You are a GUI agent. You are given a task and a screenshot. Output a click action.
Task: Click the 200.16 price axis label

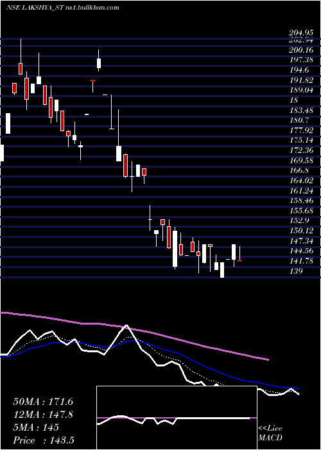pos(301,50)
